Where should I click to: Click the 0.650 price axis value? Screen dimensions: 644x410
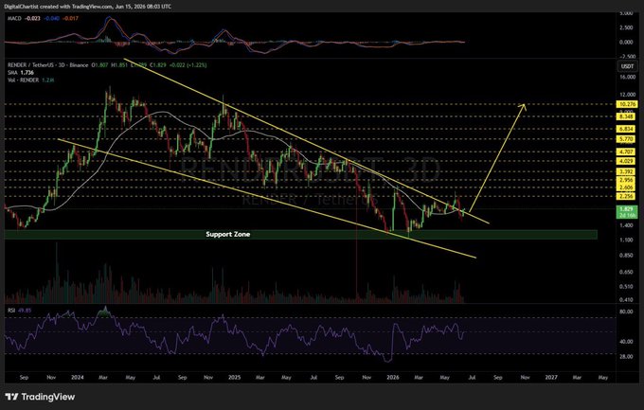pyautogui.click(x=627, y=272)
